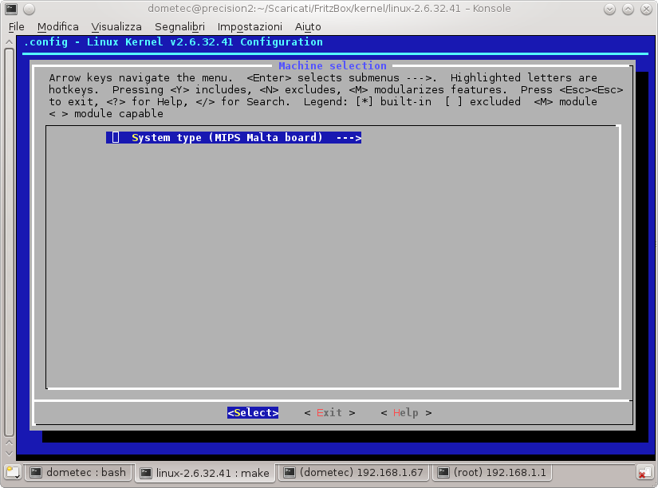Open the Modifica menu
The height and width of the screenshot is (488, 658).
57,26
